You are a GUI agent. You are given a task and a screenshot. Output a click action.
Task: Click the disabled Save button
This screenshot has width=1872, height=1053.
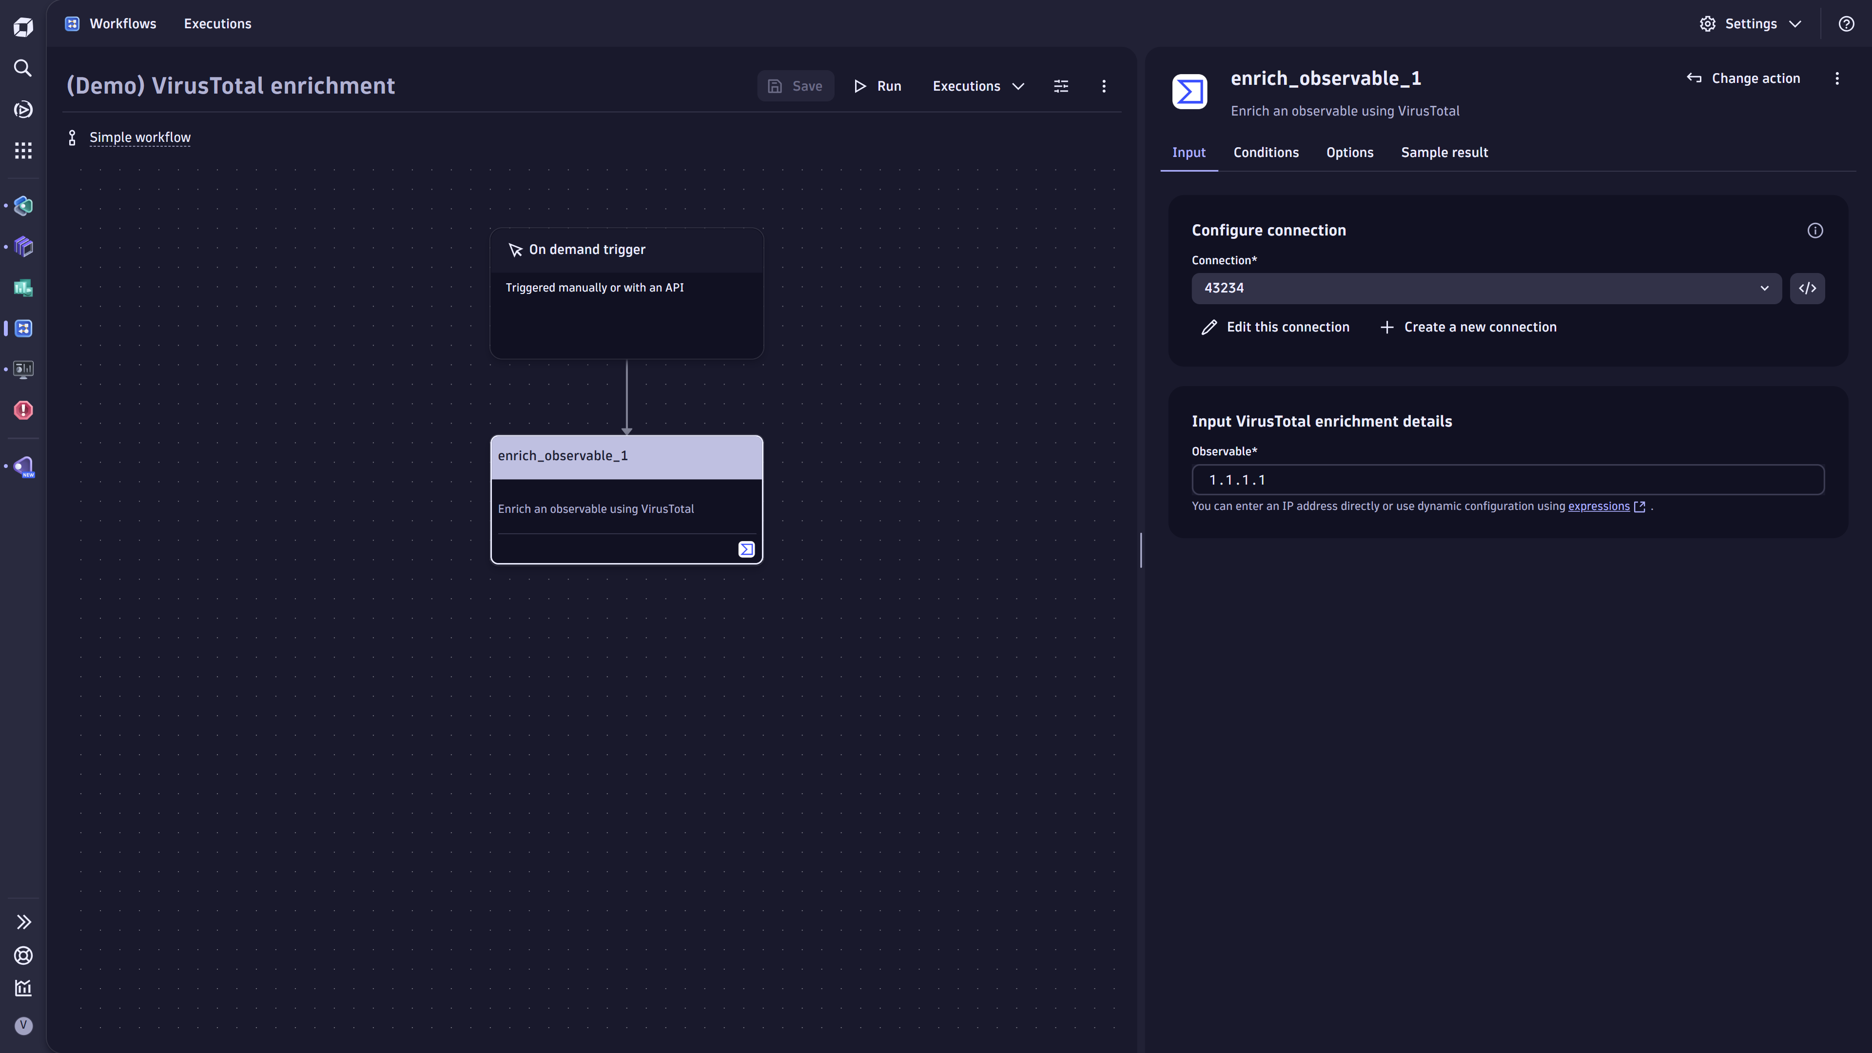pos(795,86)
